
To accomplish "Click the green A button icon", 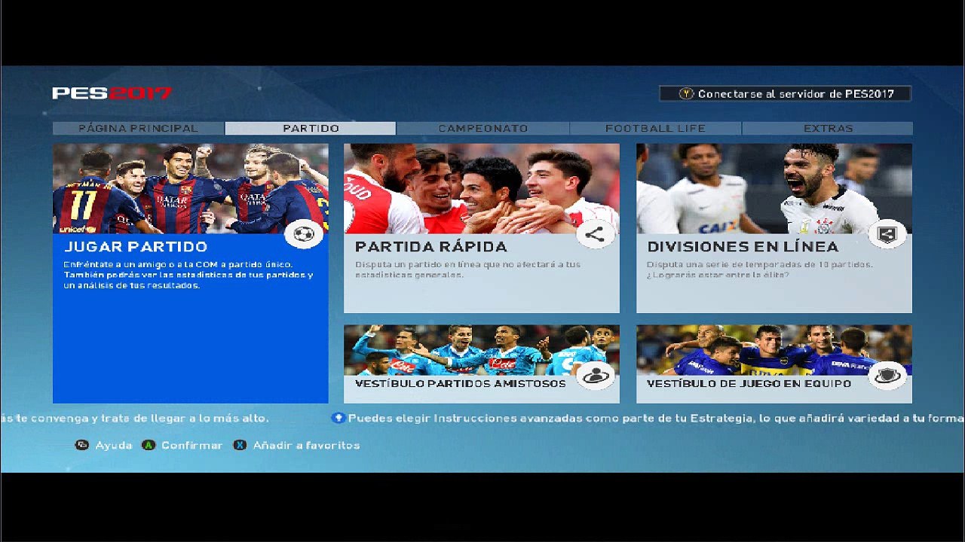I will click(x=149, y=445).
